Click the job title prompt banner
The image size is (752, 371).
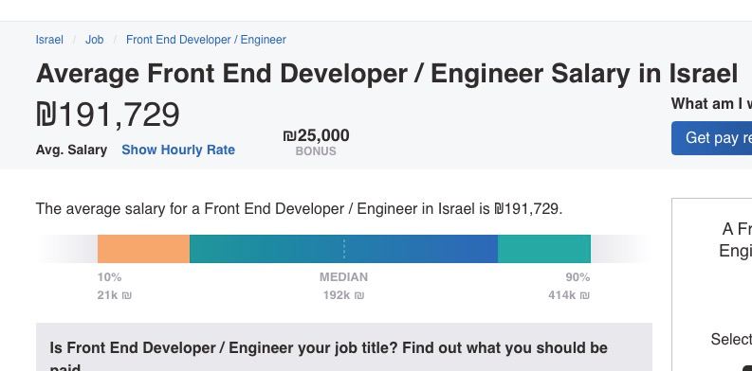tap(344, 347)
